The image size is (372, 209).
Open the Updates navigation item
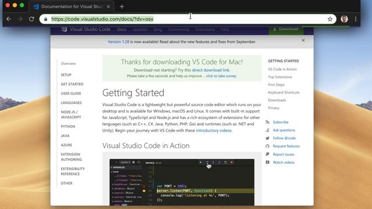140,30
